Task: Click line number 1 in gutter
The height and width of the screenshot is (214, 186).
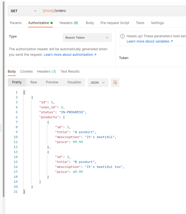Action: 17,93
